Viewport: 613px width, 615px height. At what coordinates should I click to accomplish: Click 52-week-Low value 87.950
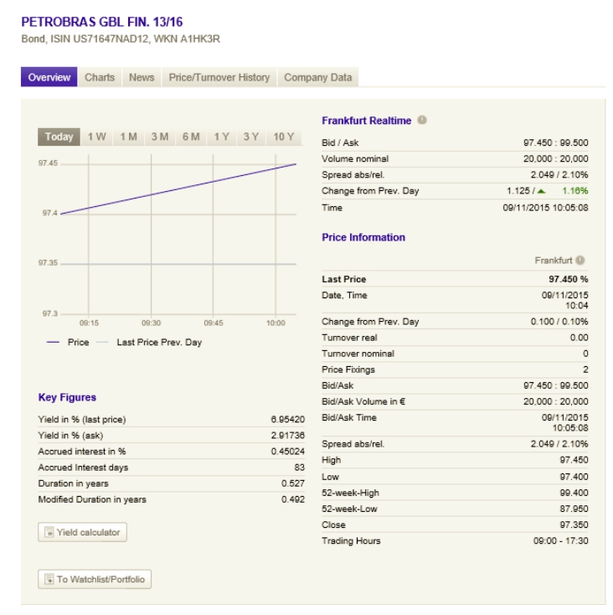[x=574, y=509]
